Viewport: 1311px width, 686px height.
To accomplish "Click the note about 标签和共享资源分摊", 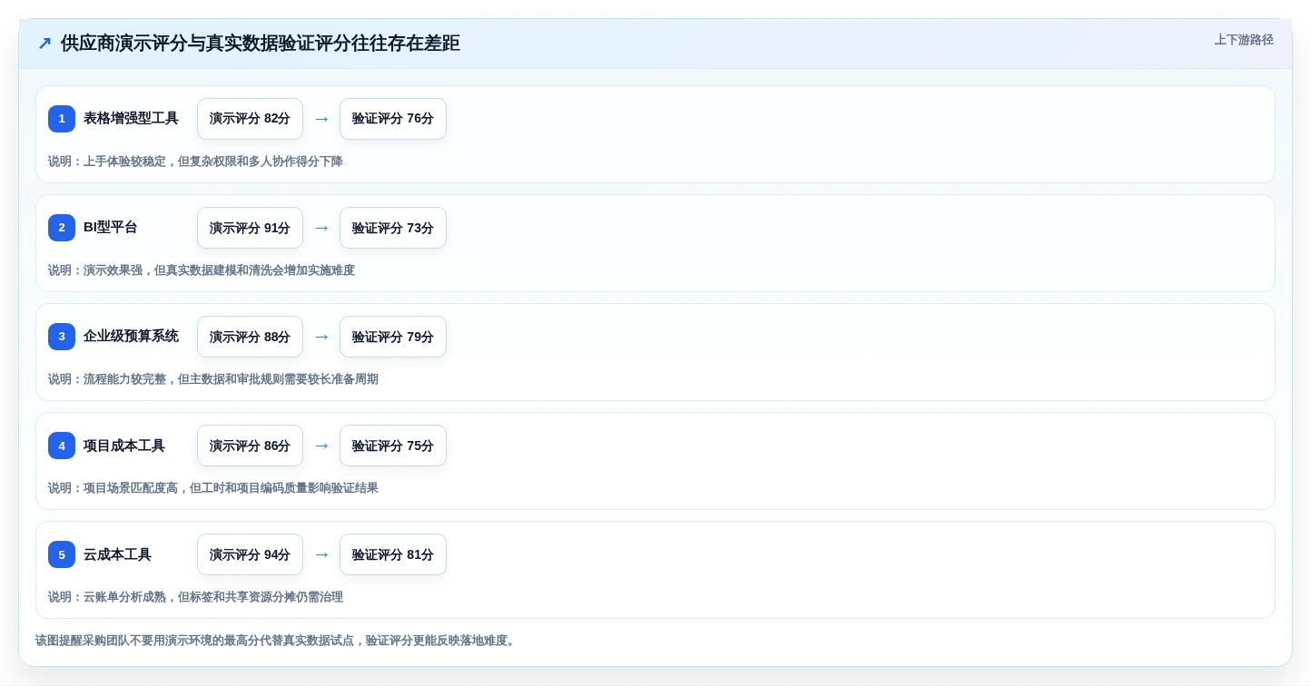I will [x=195, y=597].
